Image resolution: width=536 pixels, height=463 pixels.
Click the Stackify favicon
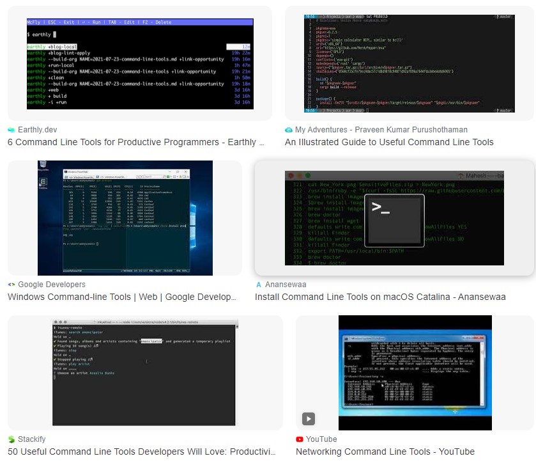[x=11, y=439]
